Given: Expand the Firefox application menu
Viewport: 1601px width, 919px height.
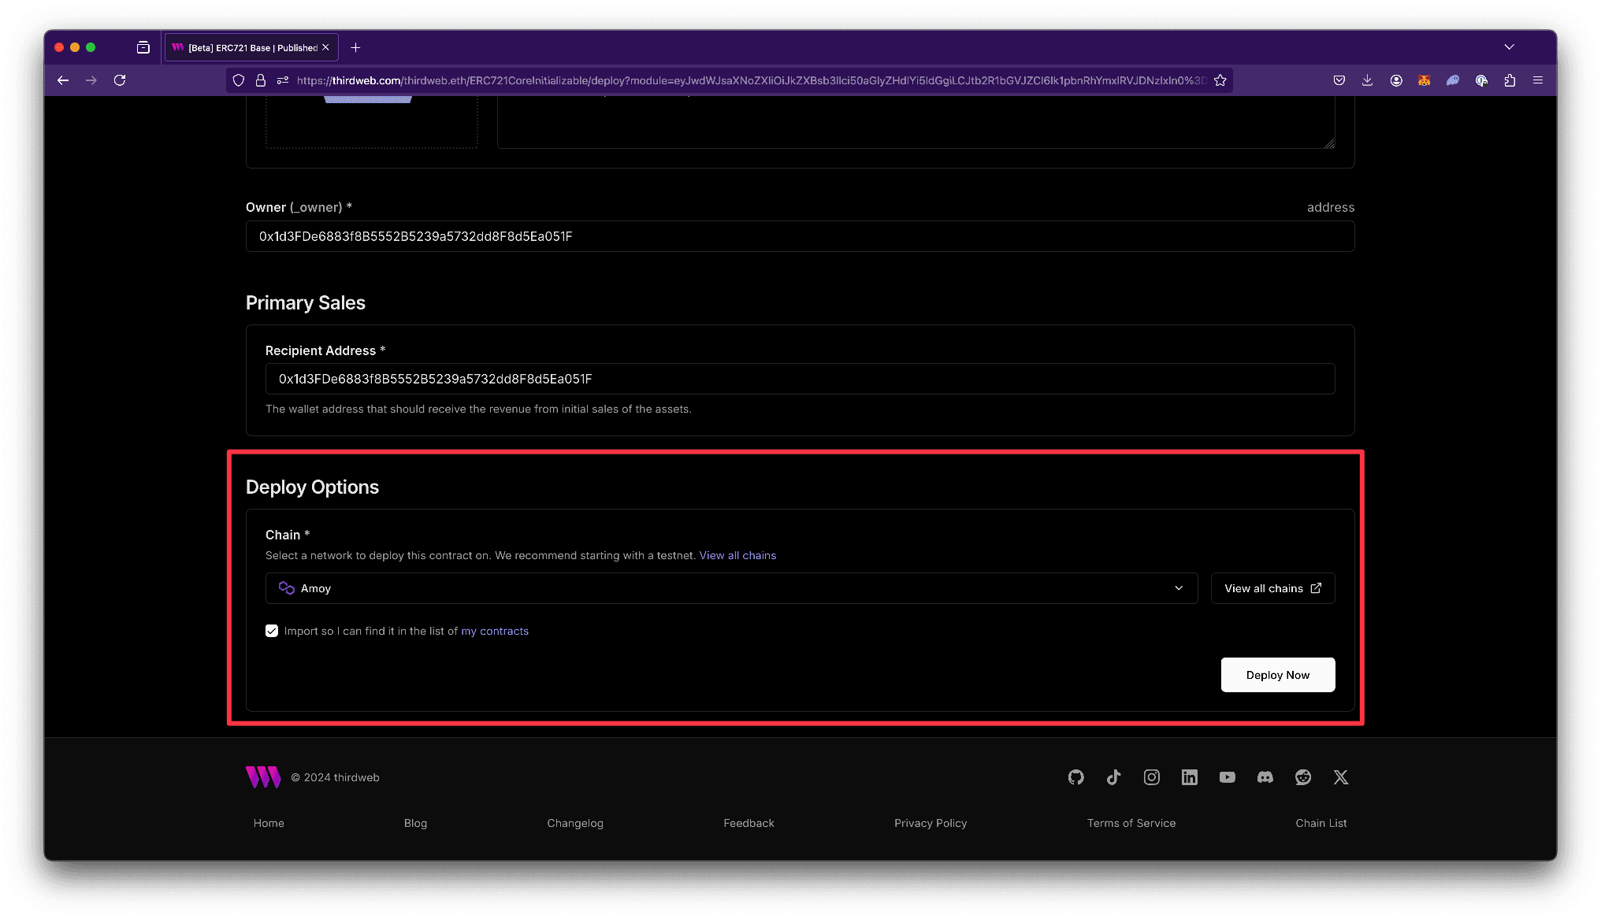Looking at the screenshot, I should point(1537,80).
